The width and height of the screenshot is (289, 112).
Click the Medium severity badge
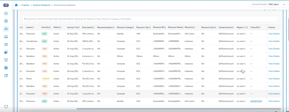click(46, 79)
